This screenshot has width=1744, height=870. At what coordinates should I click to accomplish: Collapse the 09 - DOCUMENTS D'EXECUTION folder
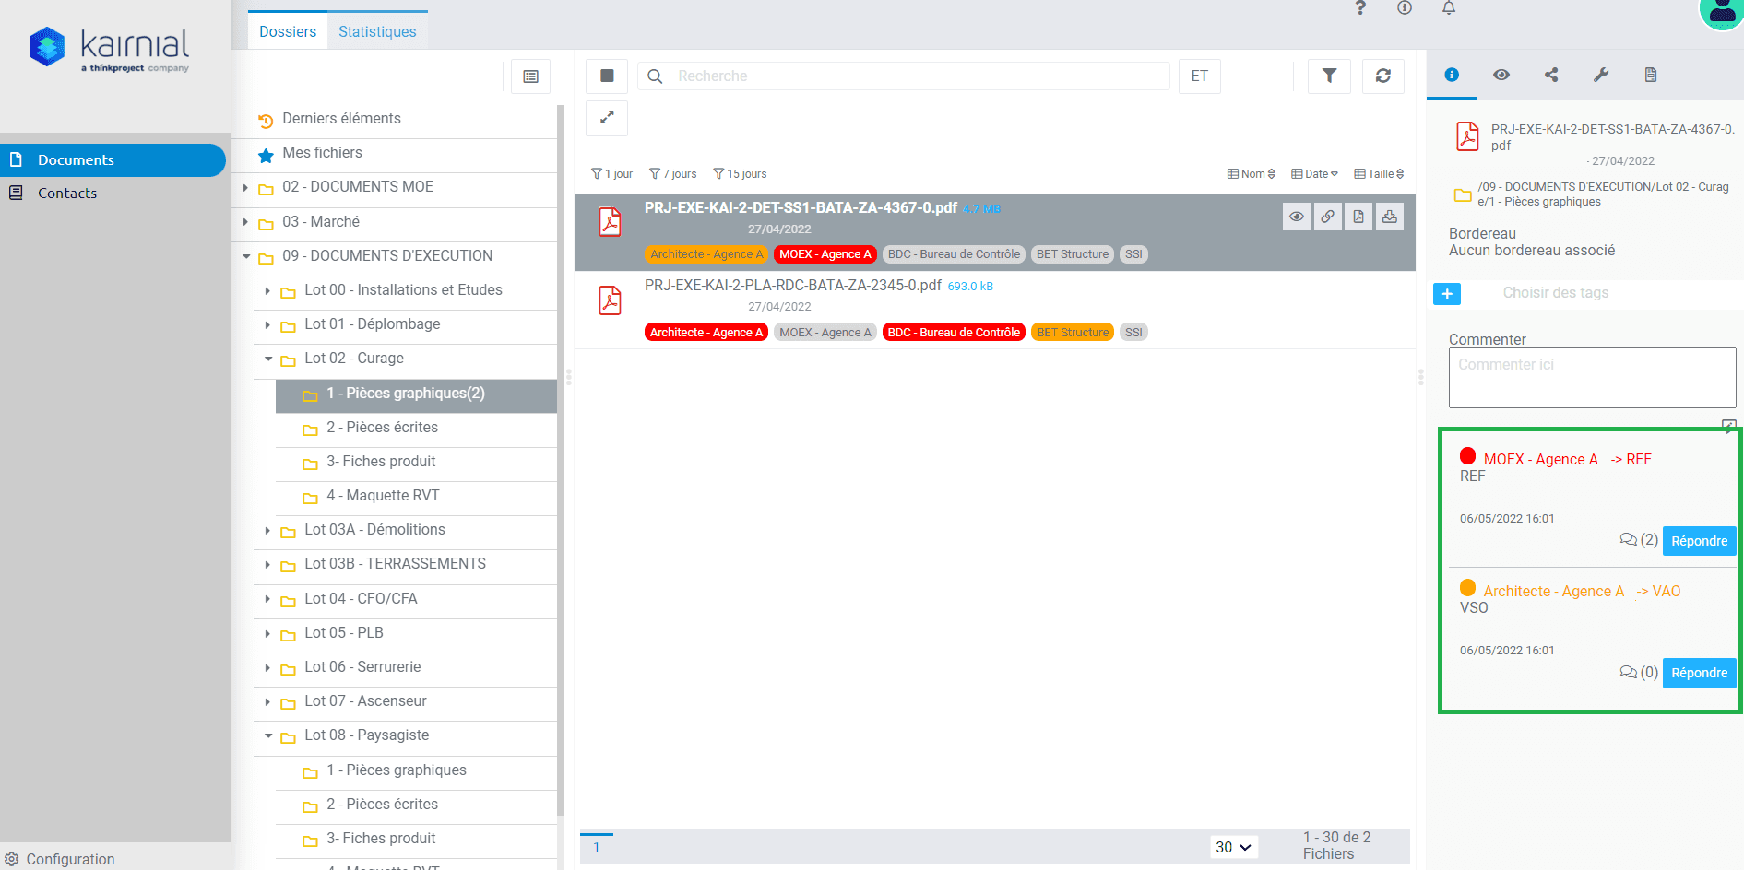pos(246,256)
